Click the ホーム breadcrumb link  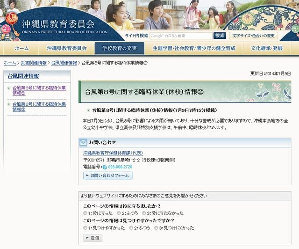pyautogui.click(x=10, y=63)
